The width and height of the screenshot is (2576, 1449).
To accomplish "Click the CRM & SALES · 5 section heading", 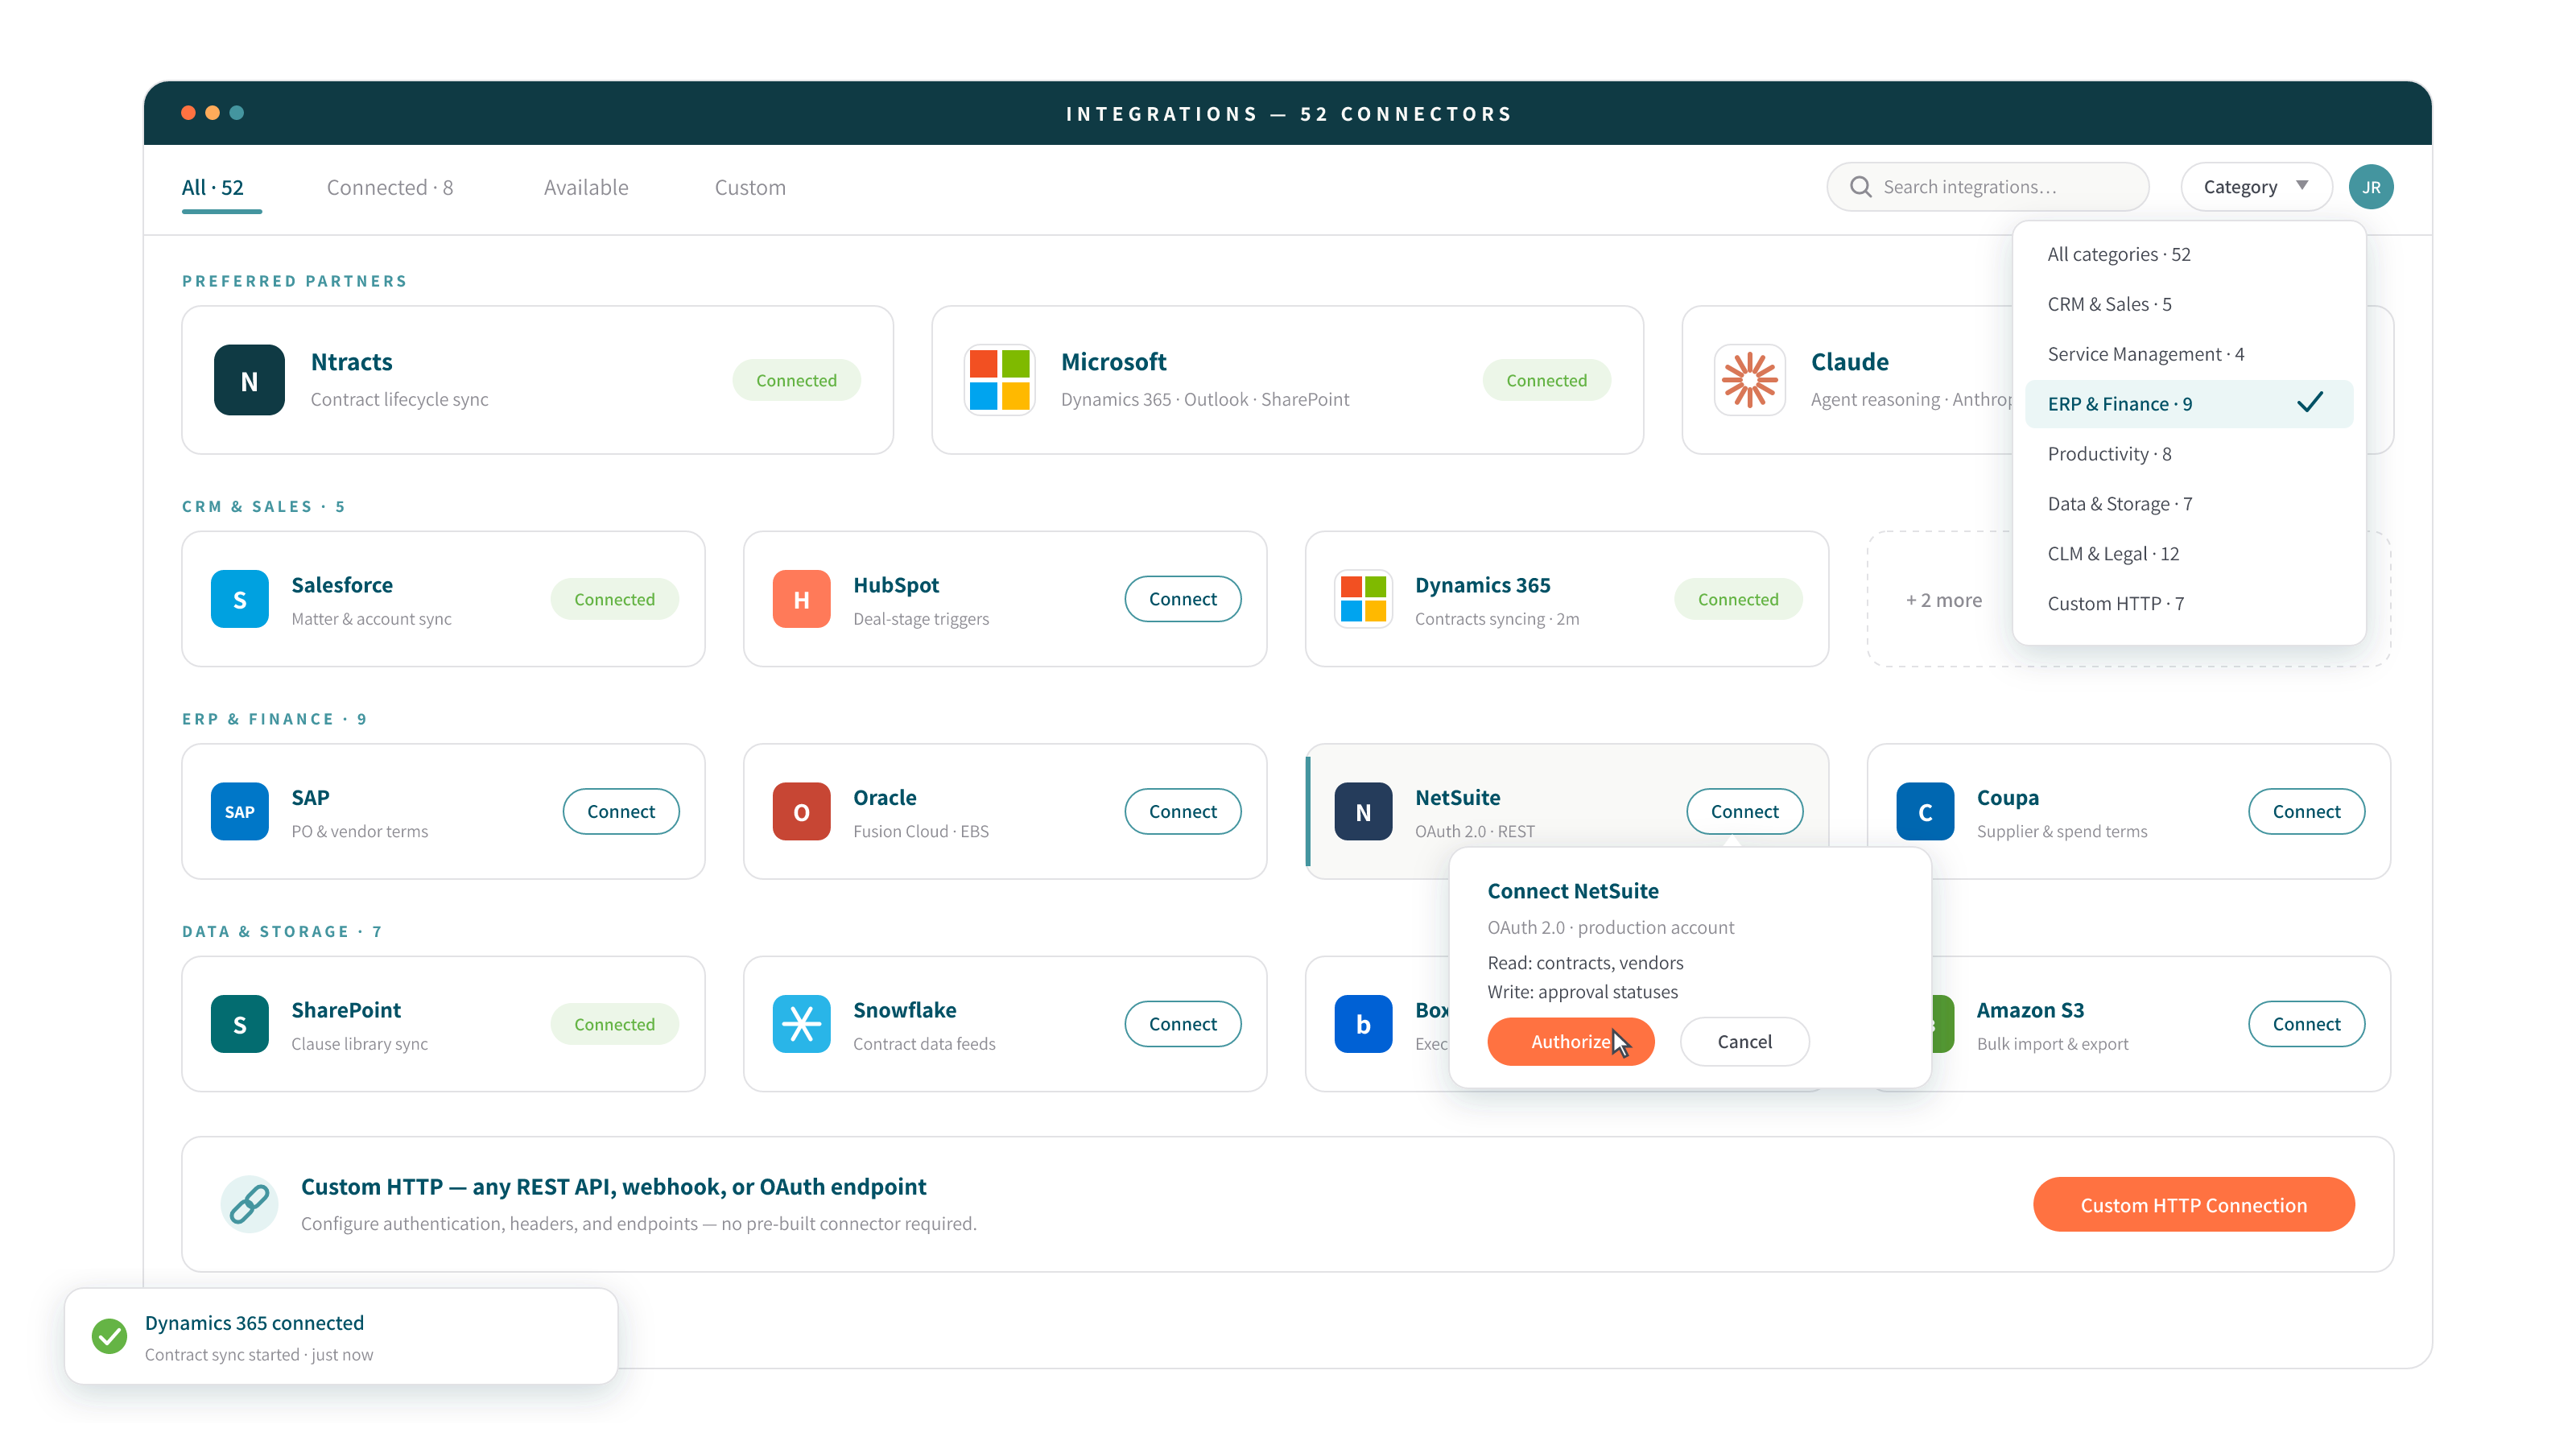I will (263, 506).
